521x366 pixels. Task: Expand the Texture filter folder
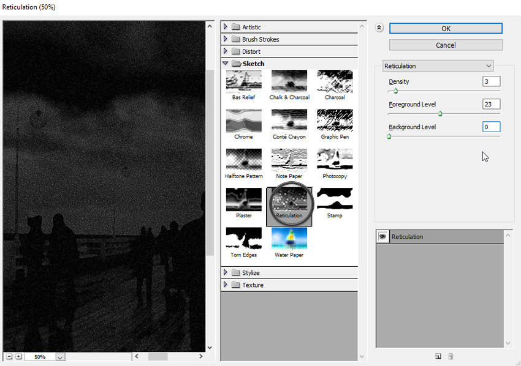click(226, 285)
